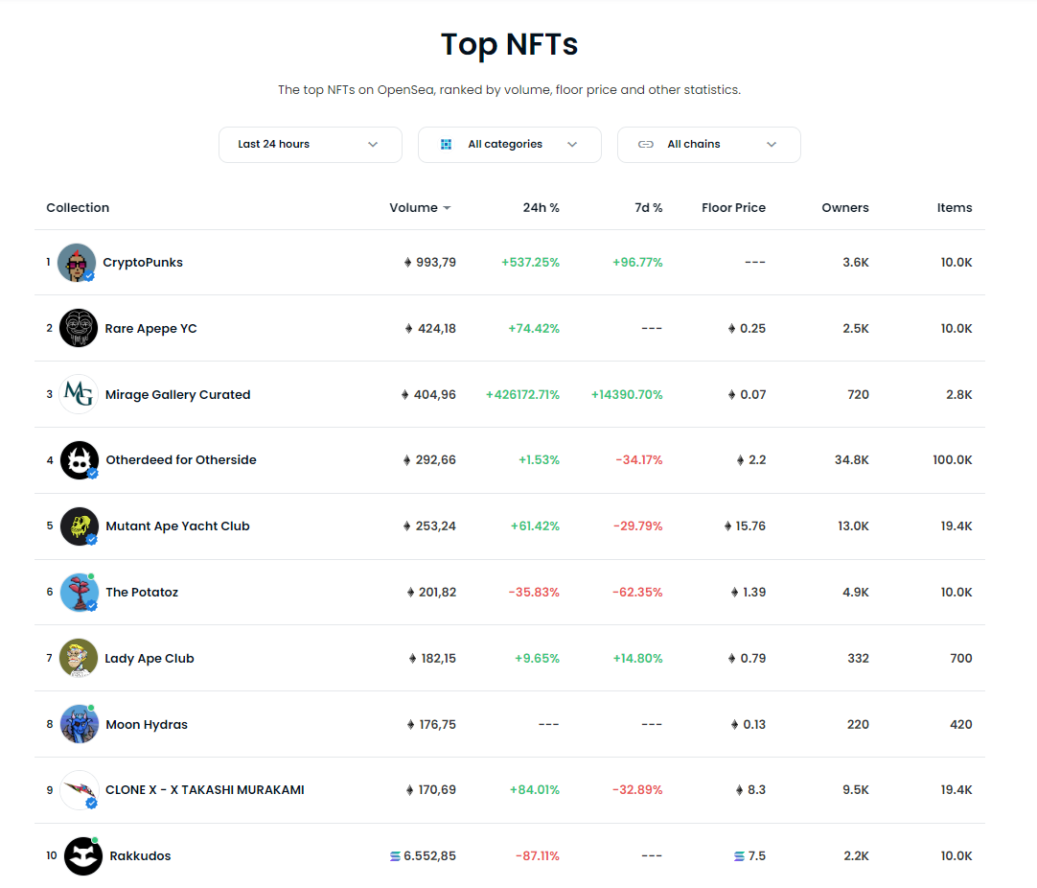Click the Ethereum icon by floor price 2.2
This screenshot has height=888, width=1037.
click(x=740, y=460)
